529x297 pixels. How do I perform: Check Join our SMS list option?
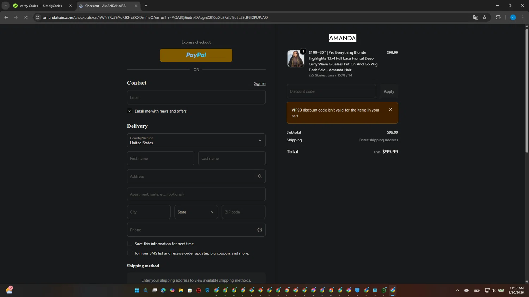[130, 253]
